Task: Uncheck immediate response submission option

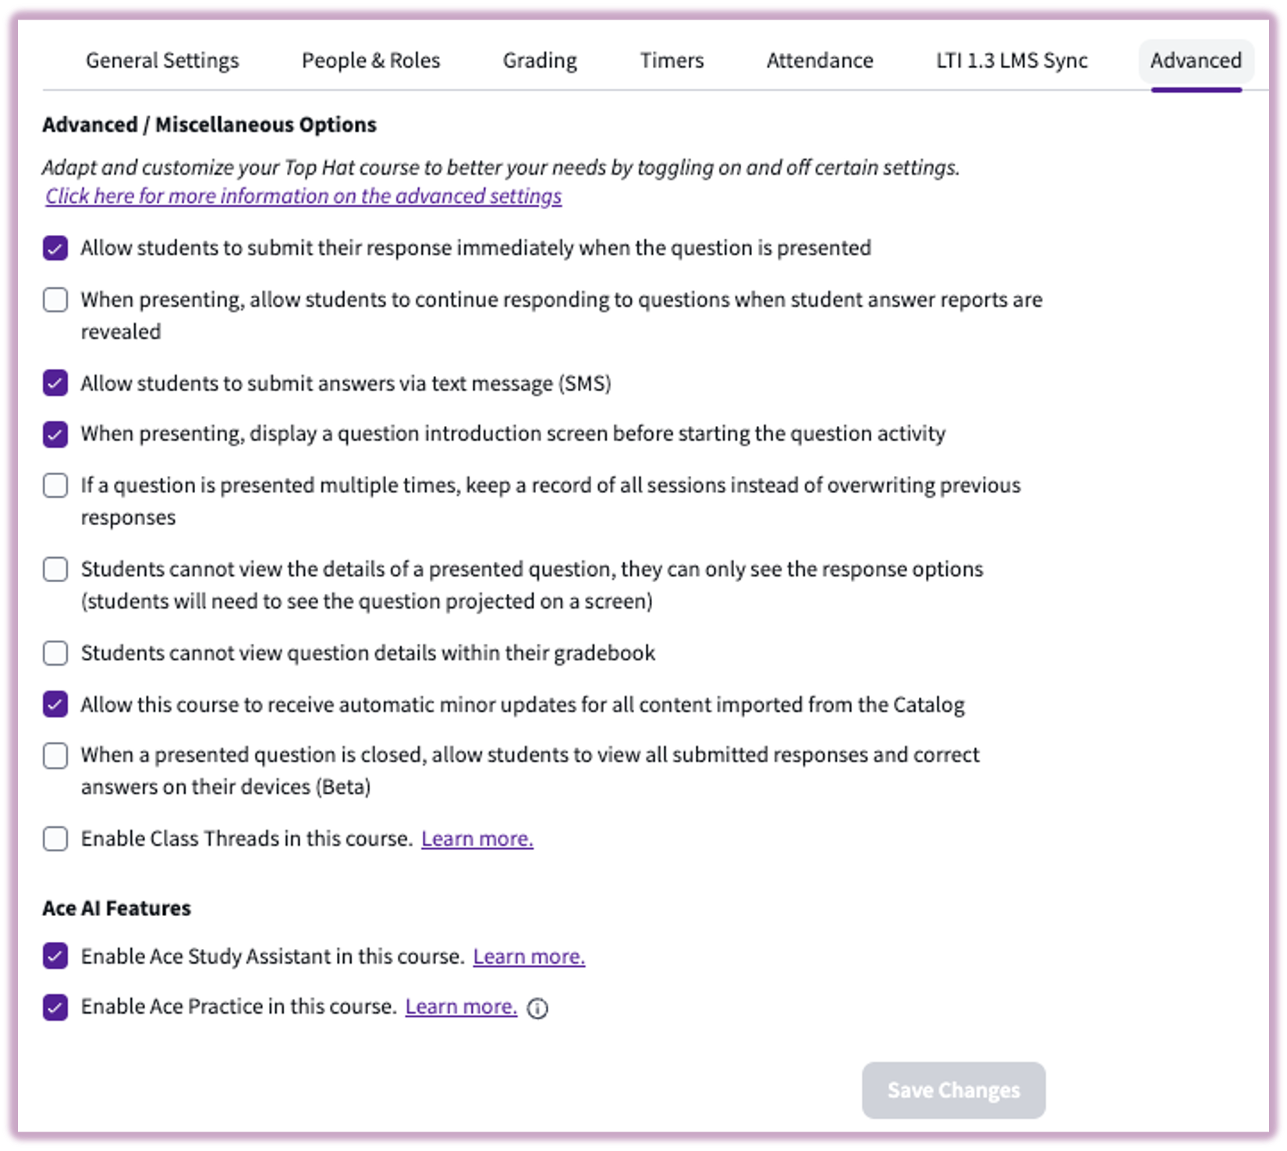Action: [55, 248]
